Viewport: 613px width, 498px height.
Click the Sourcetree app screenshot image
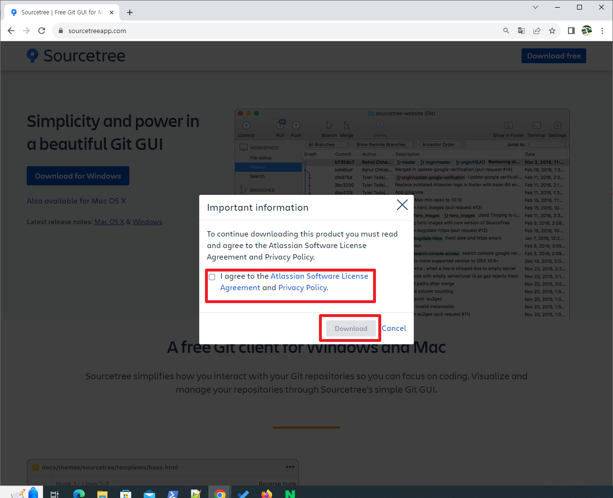pos(402,214)
